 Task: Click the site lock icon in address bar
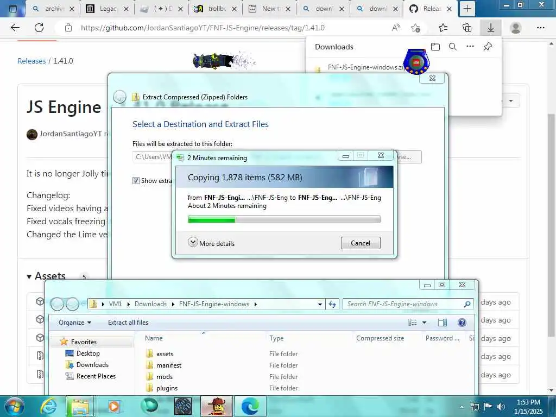click(x=68, y=28)
